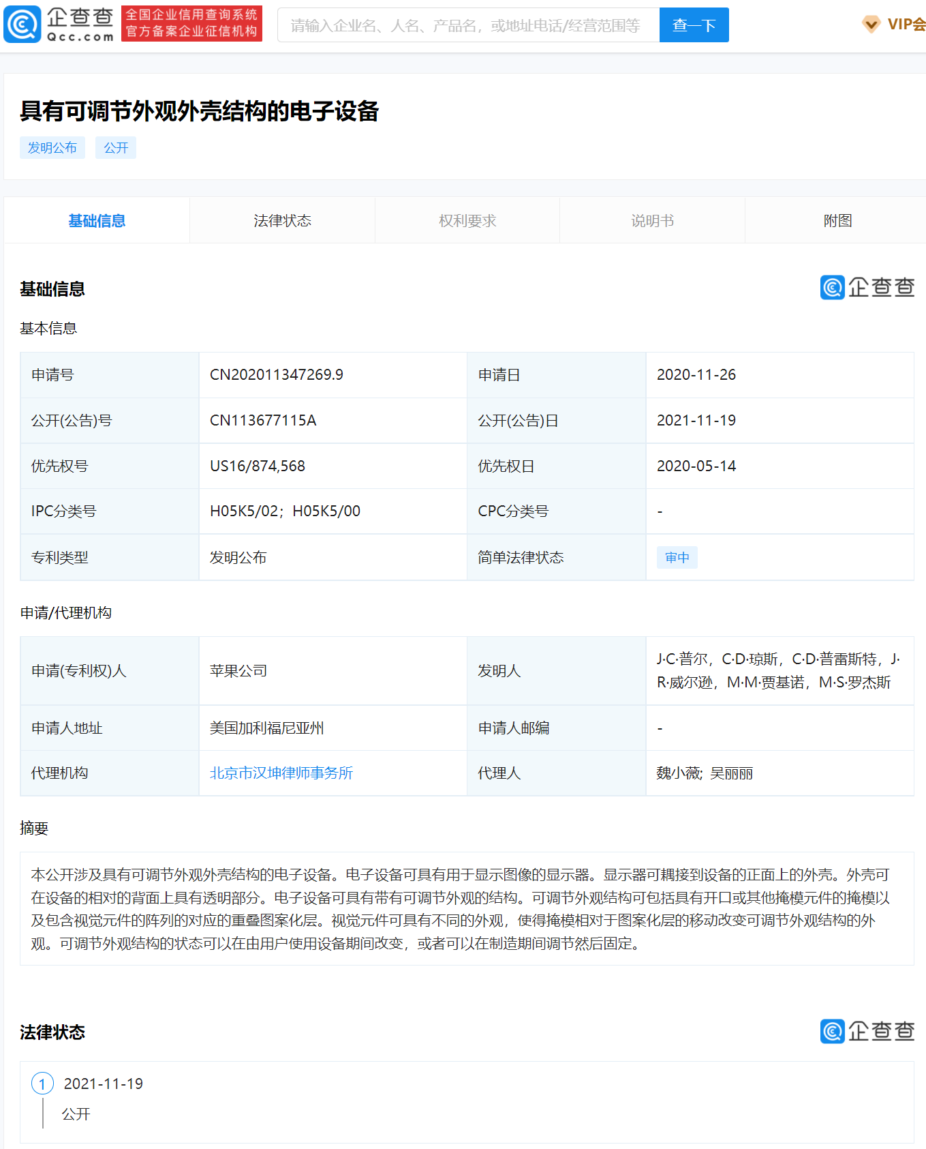Click the 公开 status tag
Screen dimensions: 926x1149
pos(116,148)
